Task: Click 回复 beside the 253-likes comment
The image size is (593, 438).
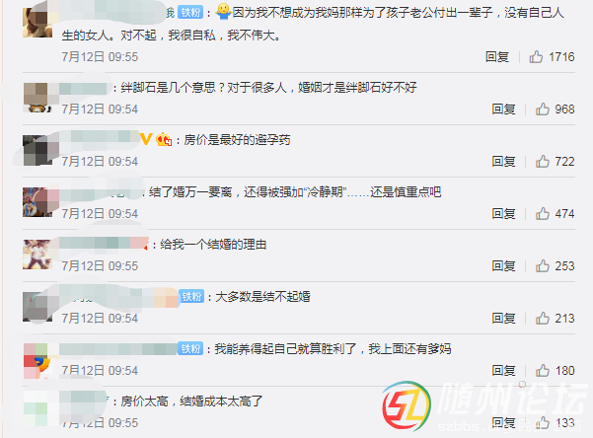Action: point(503,265)
